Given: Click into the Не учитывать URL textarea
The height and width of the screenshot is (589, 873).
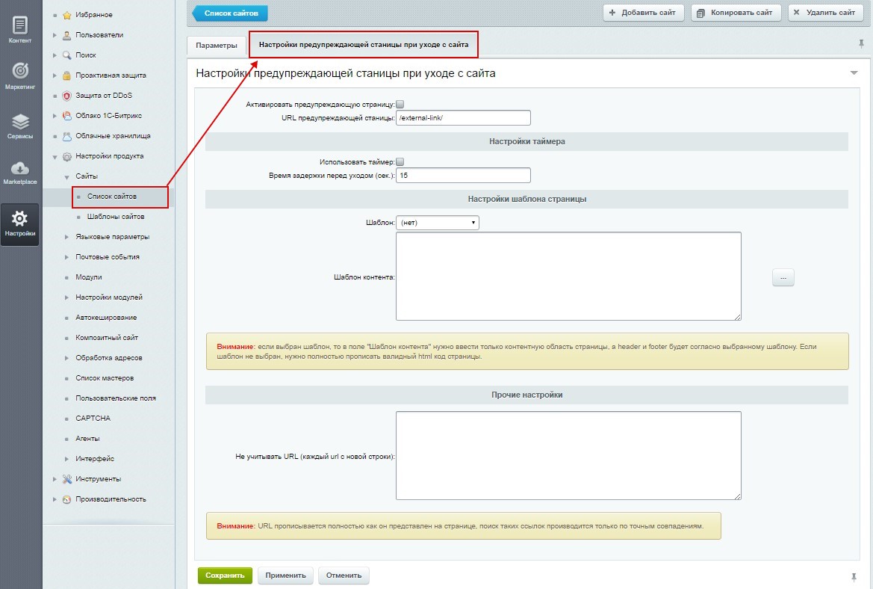Looking at the screenshot, I should pyautogui.click(x=568, y=455).
